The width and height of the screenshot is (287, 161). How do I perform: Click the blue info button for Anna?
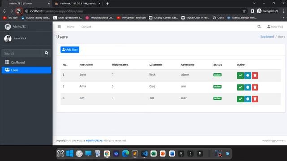click(x=248, y=87)
